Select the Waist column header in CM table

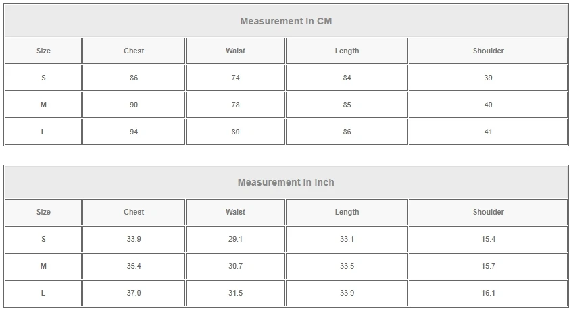pyautogui.click(x=235, y=51)
